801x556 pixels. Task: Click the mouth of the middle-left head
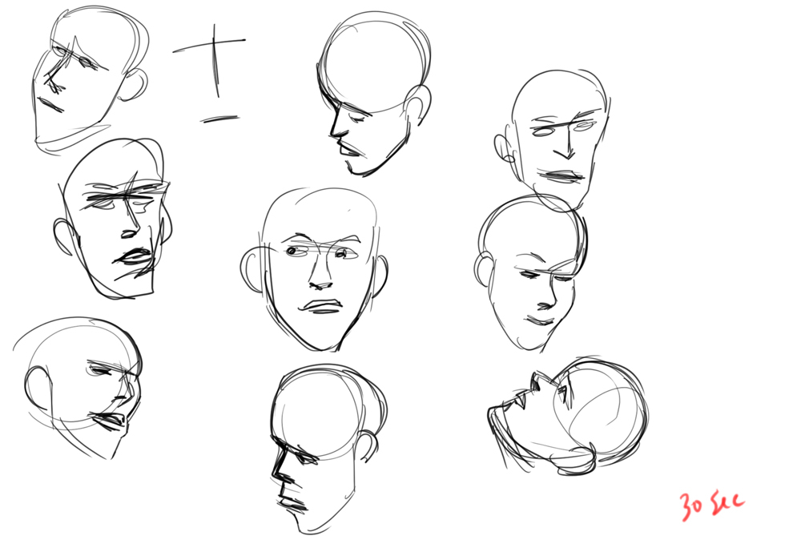point(135,258)
